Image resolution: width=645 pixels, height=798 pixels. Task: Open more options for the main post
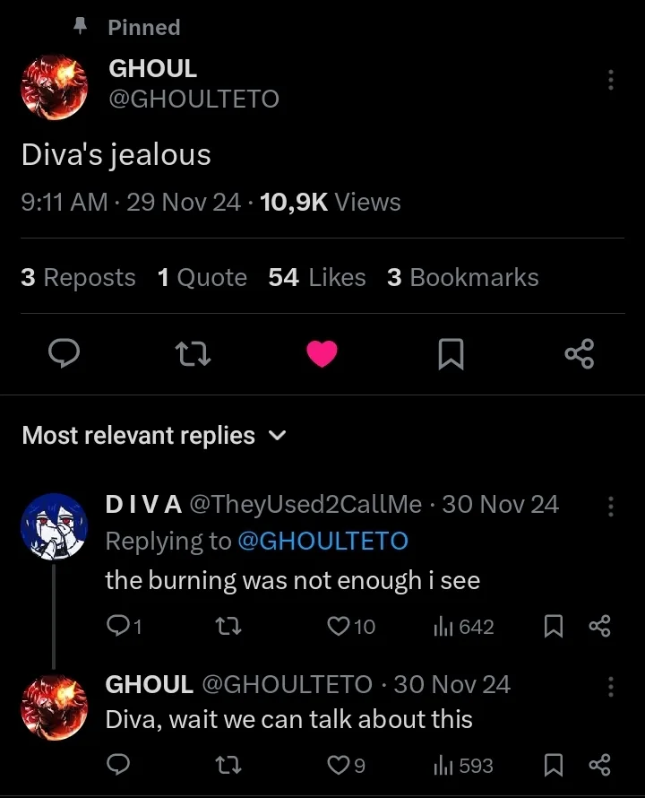point(610,80)
